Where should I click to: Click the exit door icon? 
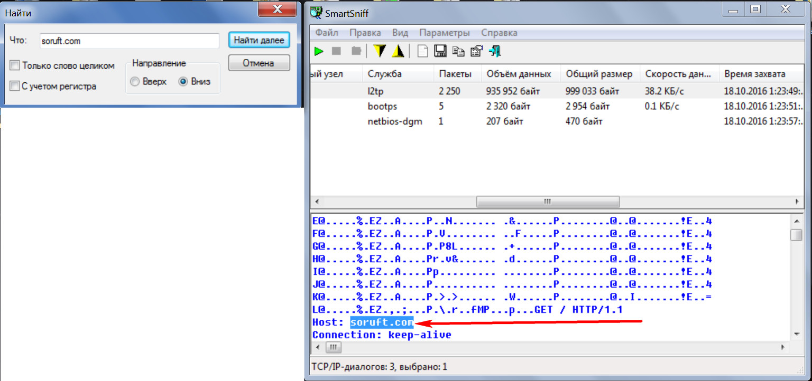495,51
